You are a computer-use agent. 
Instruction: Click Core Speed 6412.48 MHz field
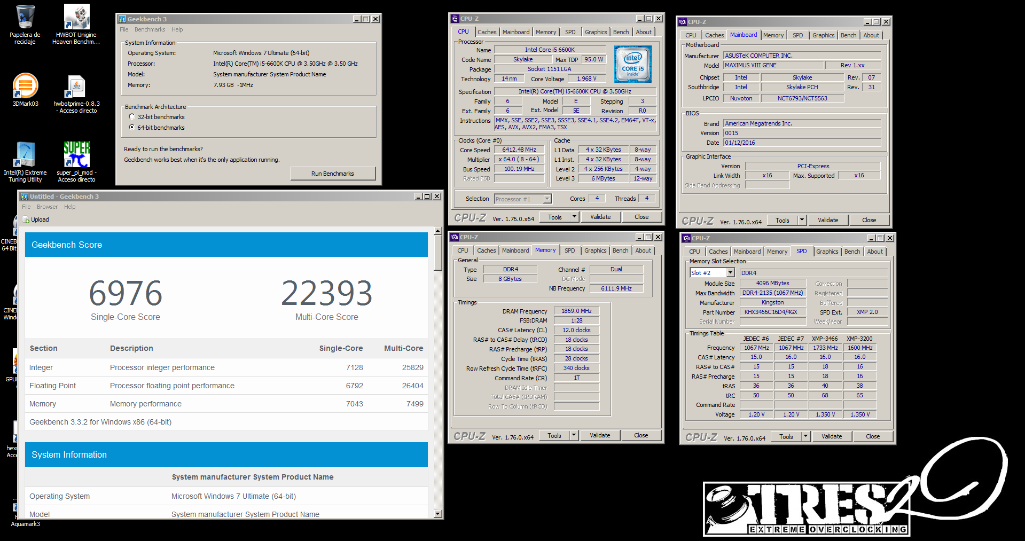click(x=519, y=150)
